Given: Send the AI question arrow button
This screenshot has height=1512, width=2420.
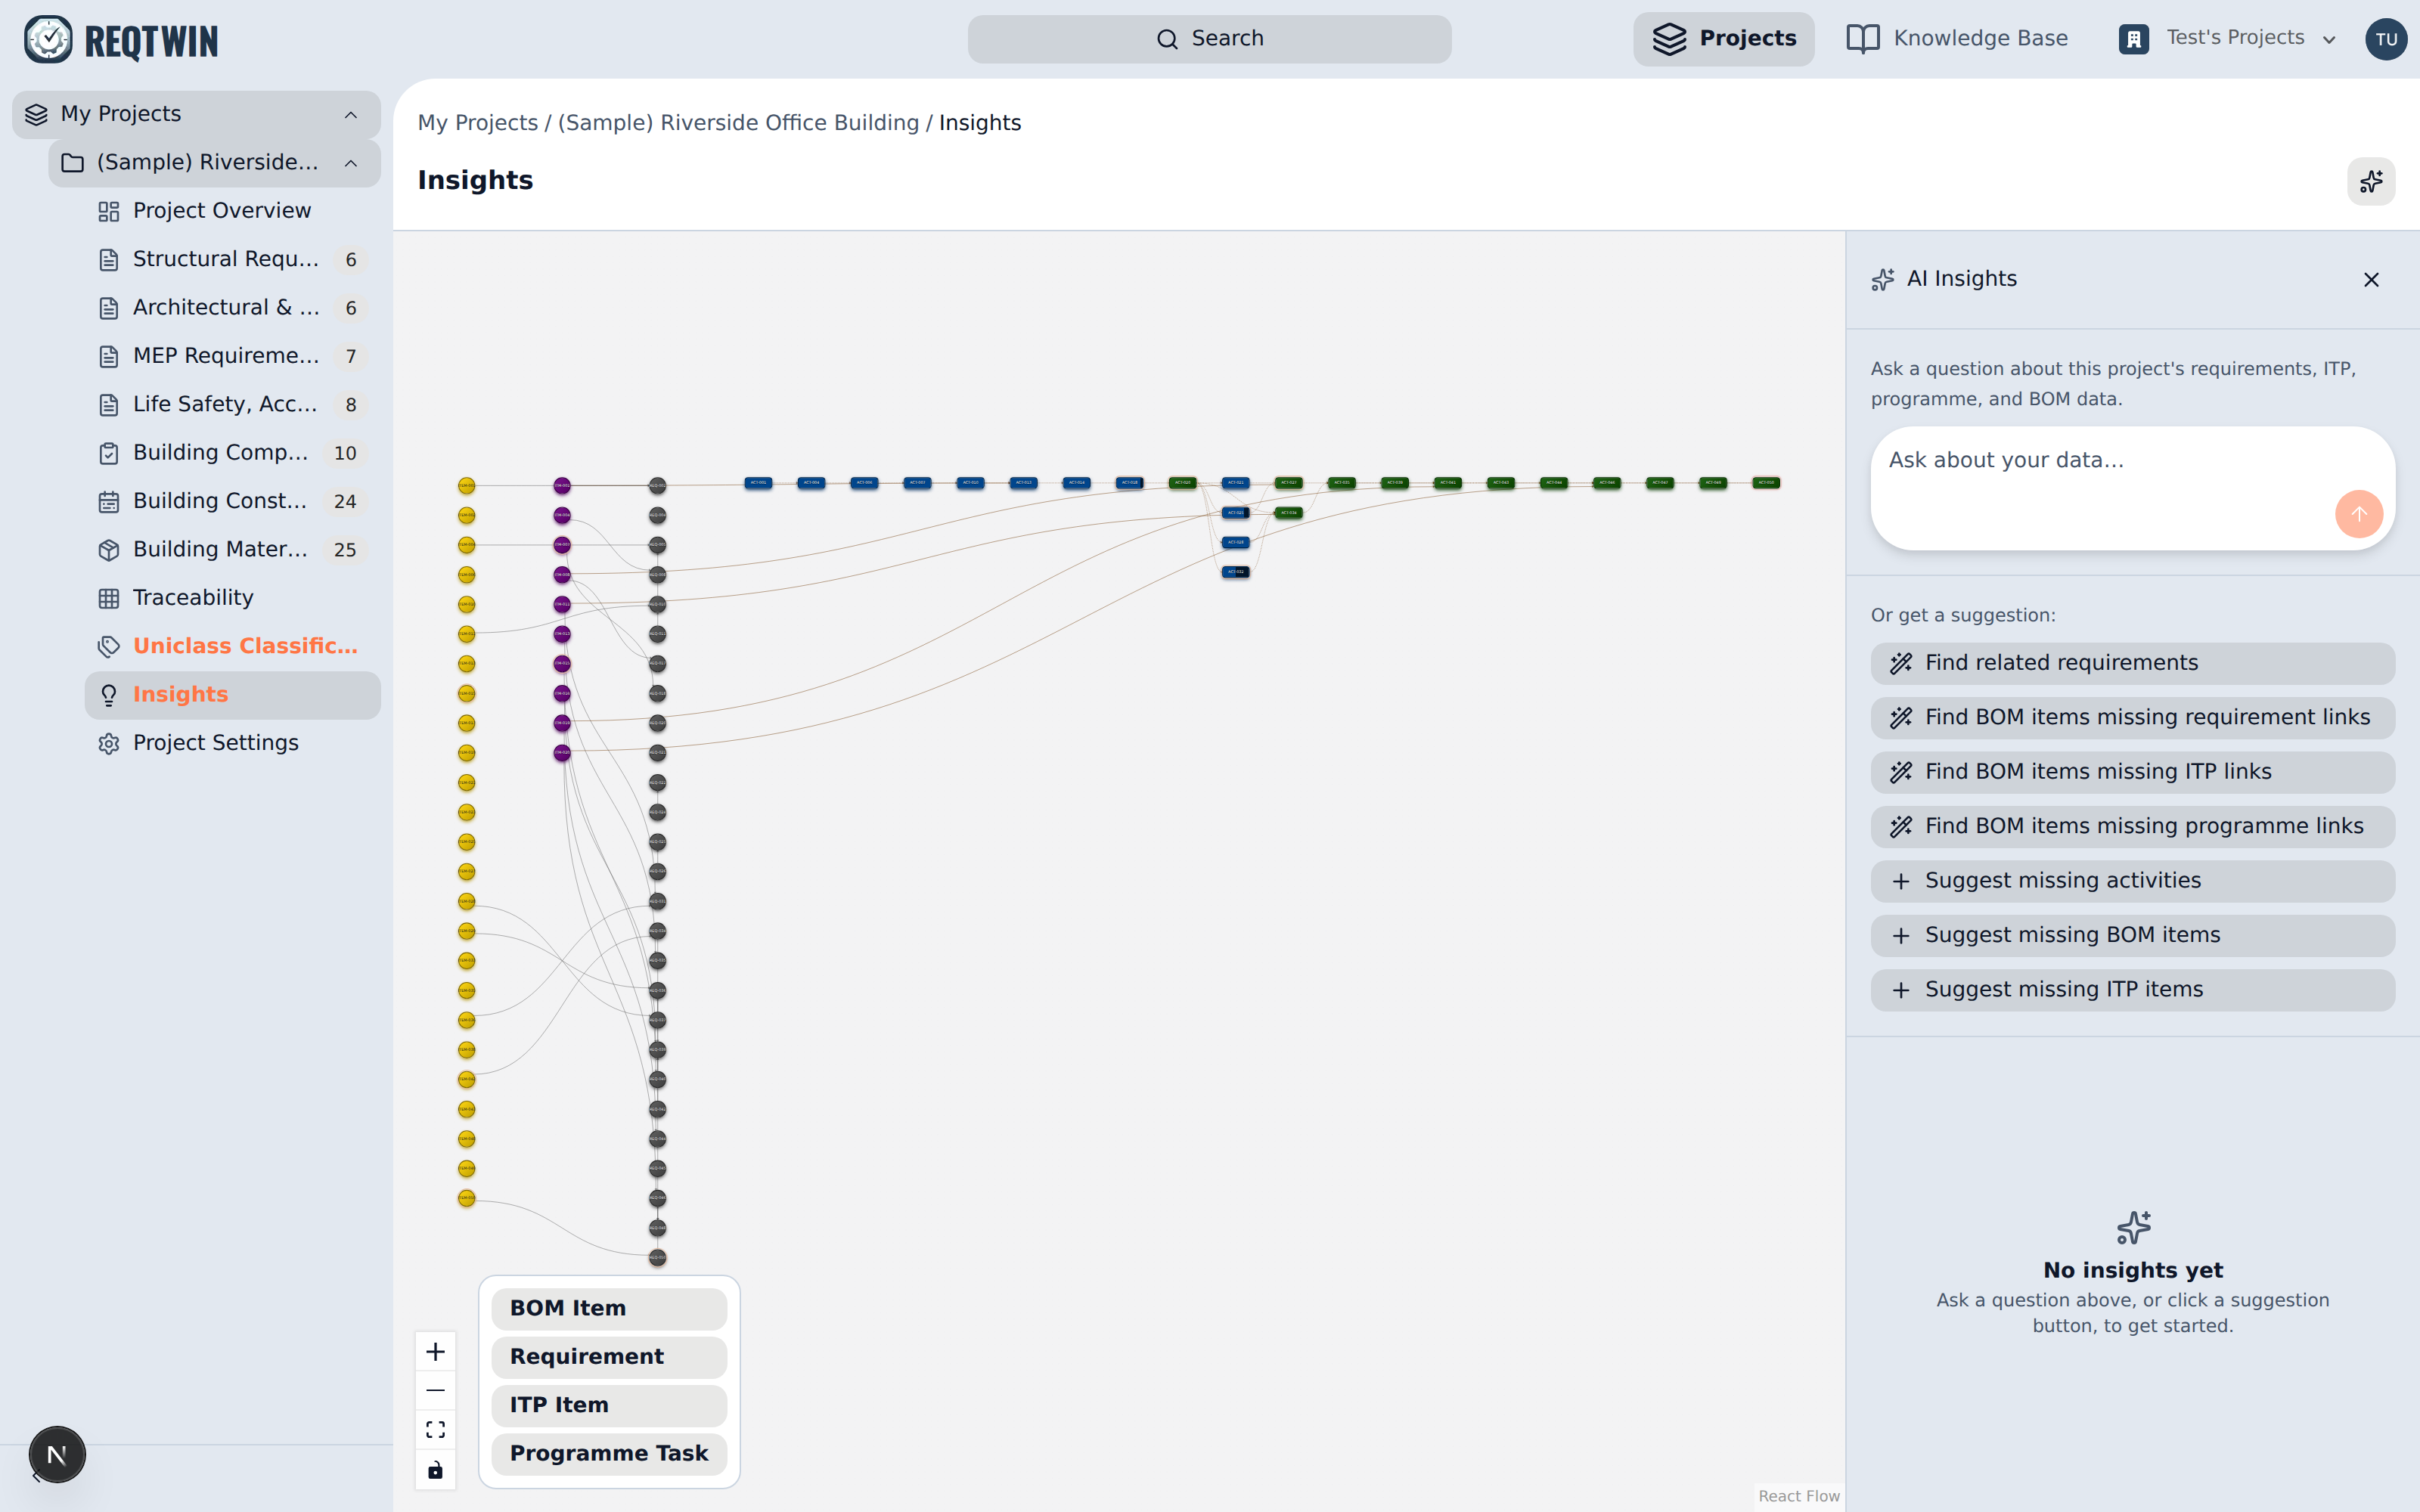Looking at the screenshot, I should coord(2358,514).
